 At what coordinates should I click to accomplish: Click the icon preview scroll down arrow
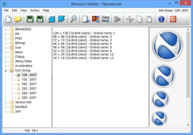pyautogui.click(x=188, y=125)
